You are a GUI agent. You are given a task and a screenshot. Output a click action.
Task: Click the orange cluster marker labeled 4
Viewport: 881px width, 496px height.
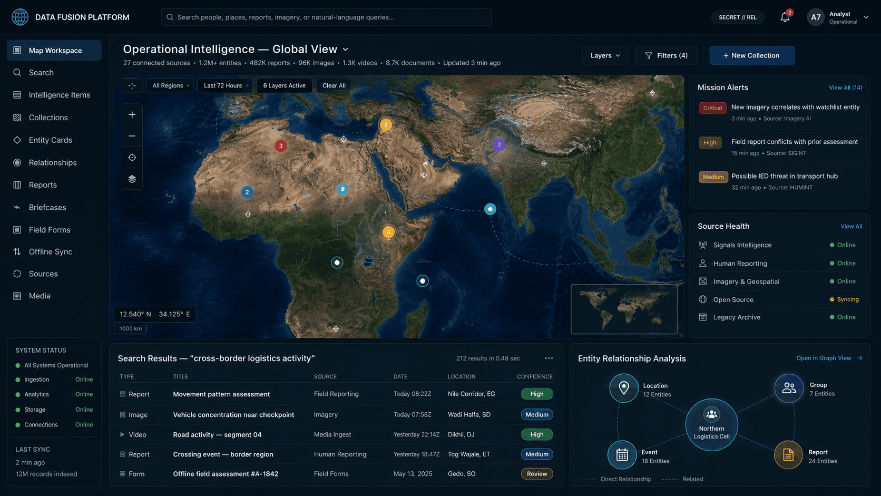point(388,232)
